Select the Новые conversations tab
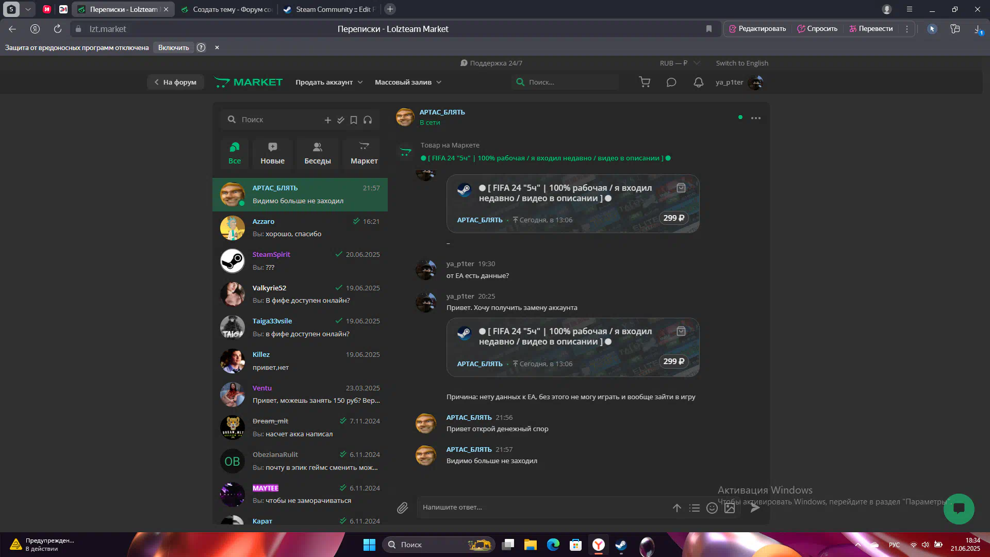This screenshot has height=557, width=990. pos(272,153)
